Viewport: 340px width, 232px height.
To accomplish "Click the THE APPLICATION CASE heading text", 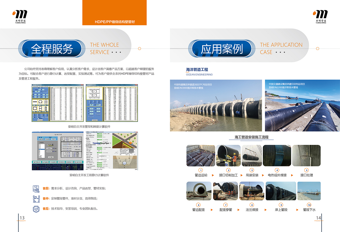I will [281, 48].
